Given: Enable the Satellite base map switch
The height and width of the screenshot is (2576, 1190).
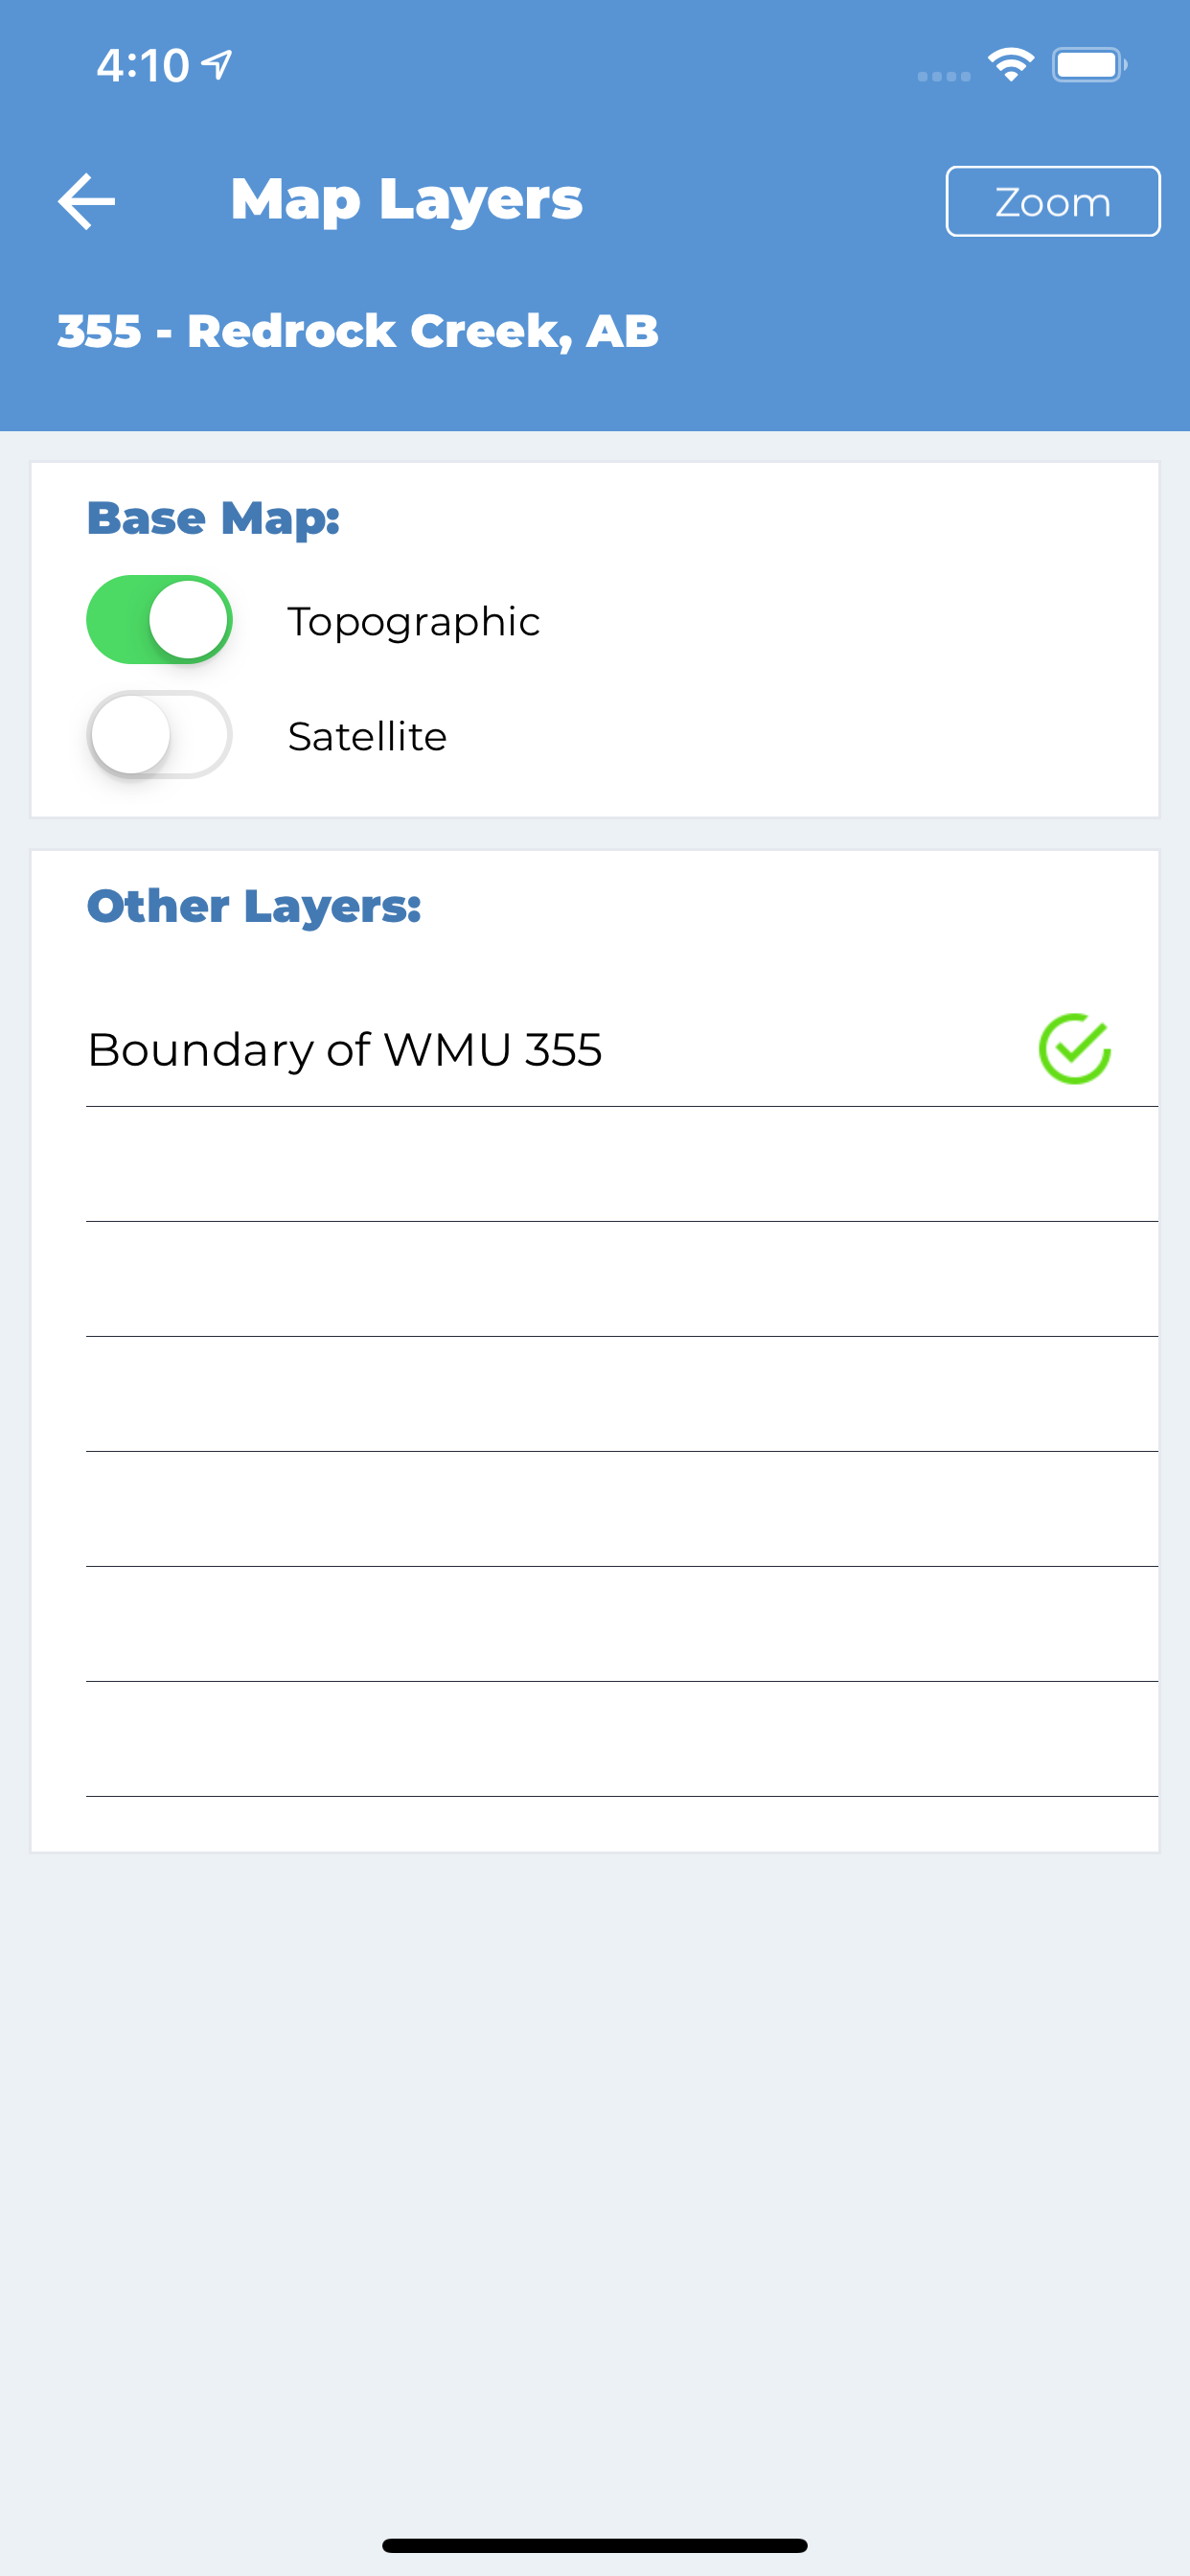Looking at the screenshot, I should click(159, 734).
